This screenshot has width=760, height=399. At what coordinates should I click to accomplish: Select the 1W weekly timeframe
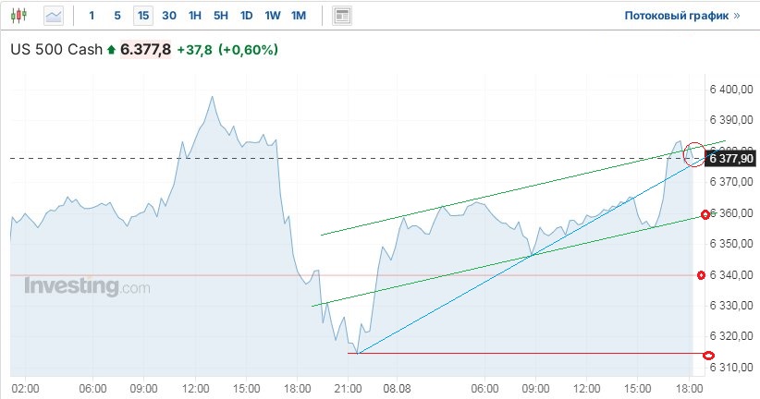pyautogui.click(x=272, y=16)
